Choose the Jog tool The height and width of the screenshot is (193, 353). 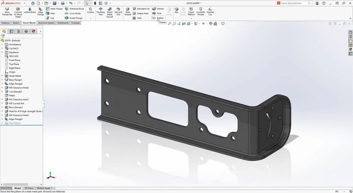[x=50, y=18]
